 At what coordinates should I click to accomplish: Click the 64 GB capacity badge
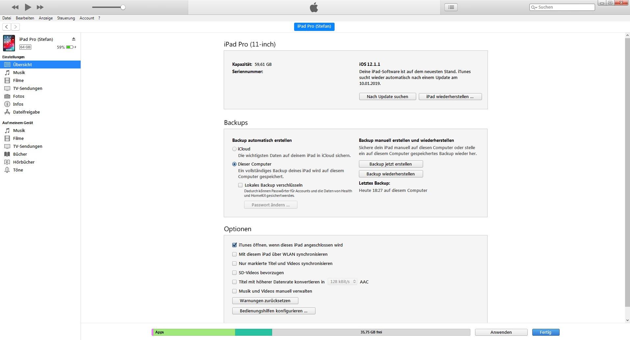tap(25, 47)
